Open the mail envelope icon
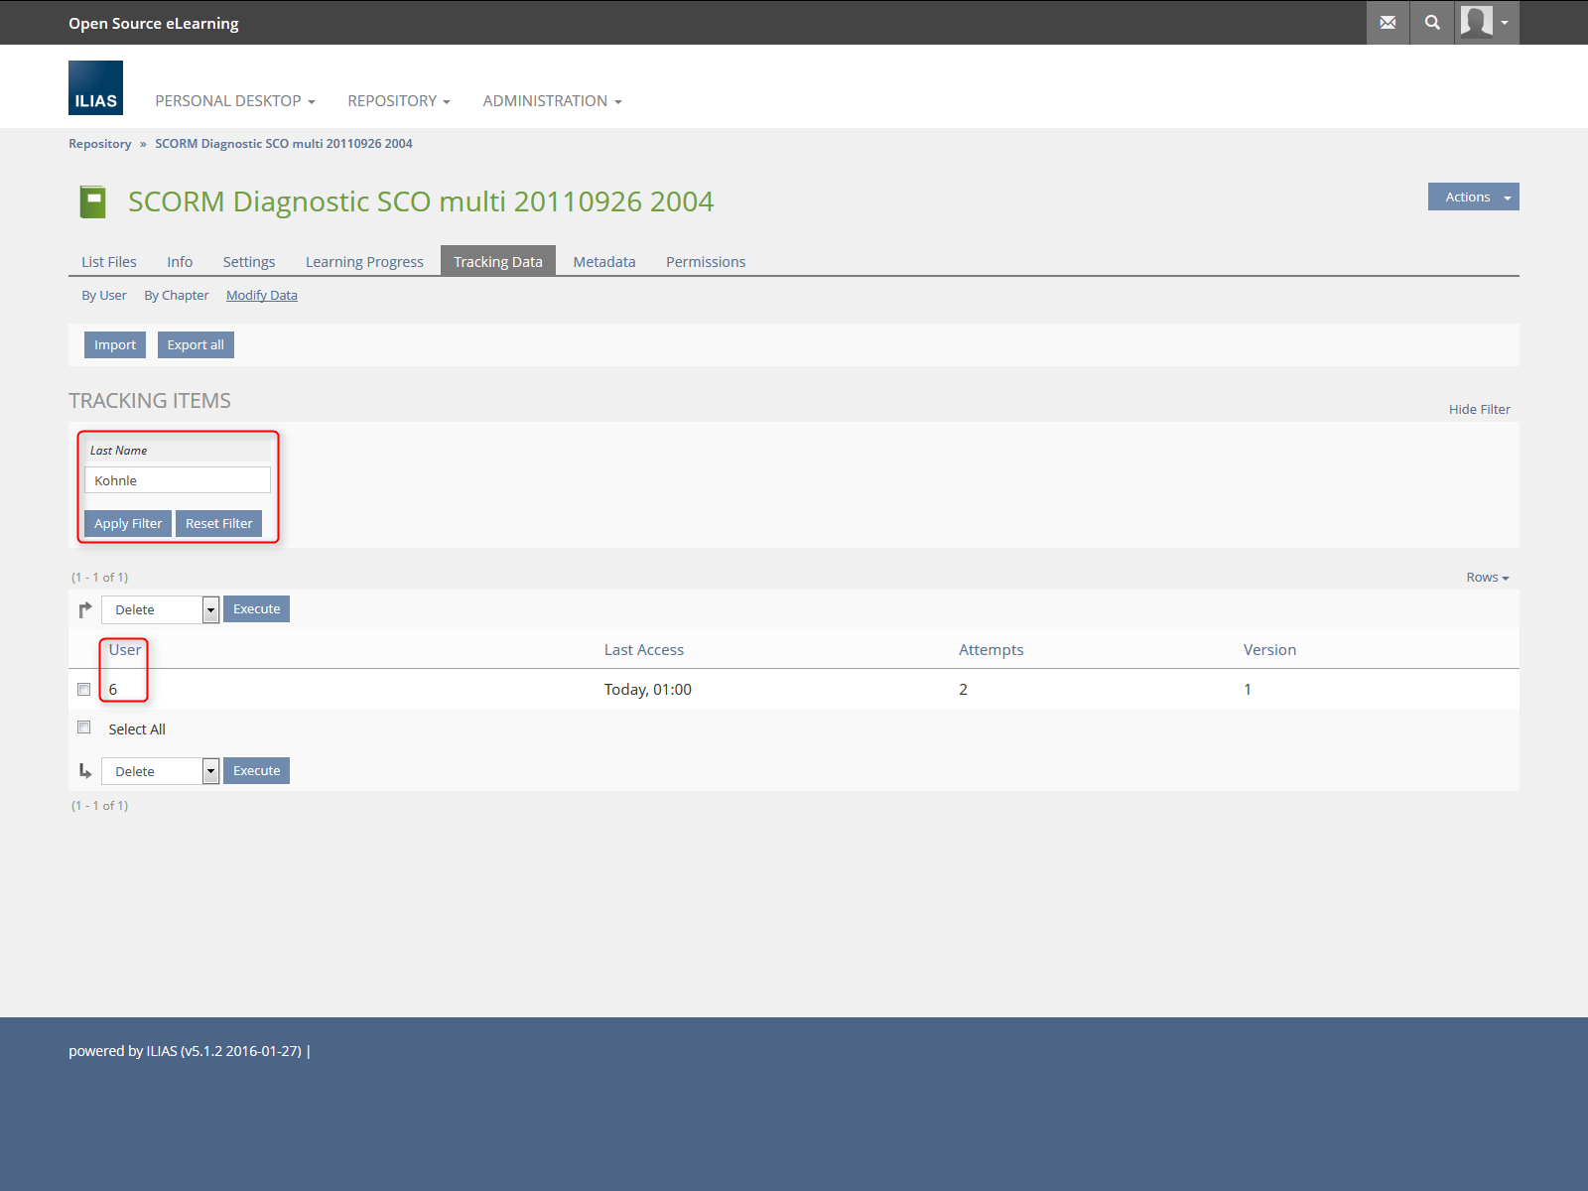Screen dimensions: 1588x1191 1388,23
